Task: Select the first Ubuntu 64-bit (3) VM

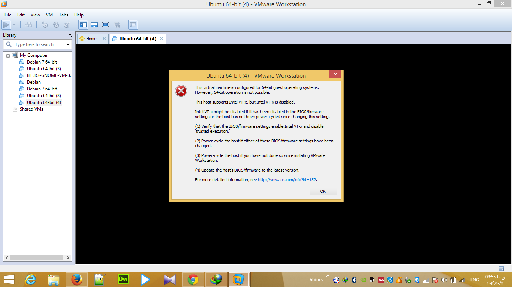Action: 44,69
